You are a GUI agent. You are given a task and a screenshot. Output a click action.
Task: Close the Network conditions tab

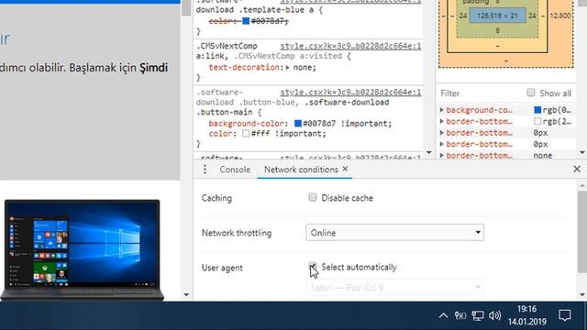tap(345, 169)
